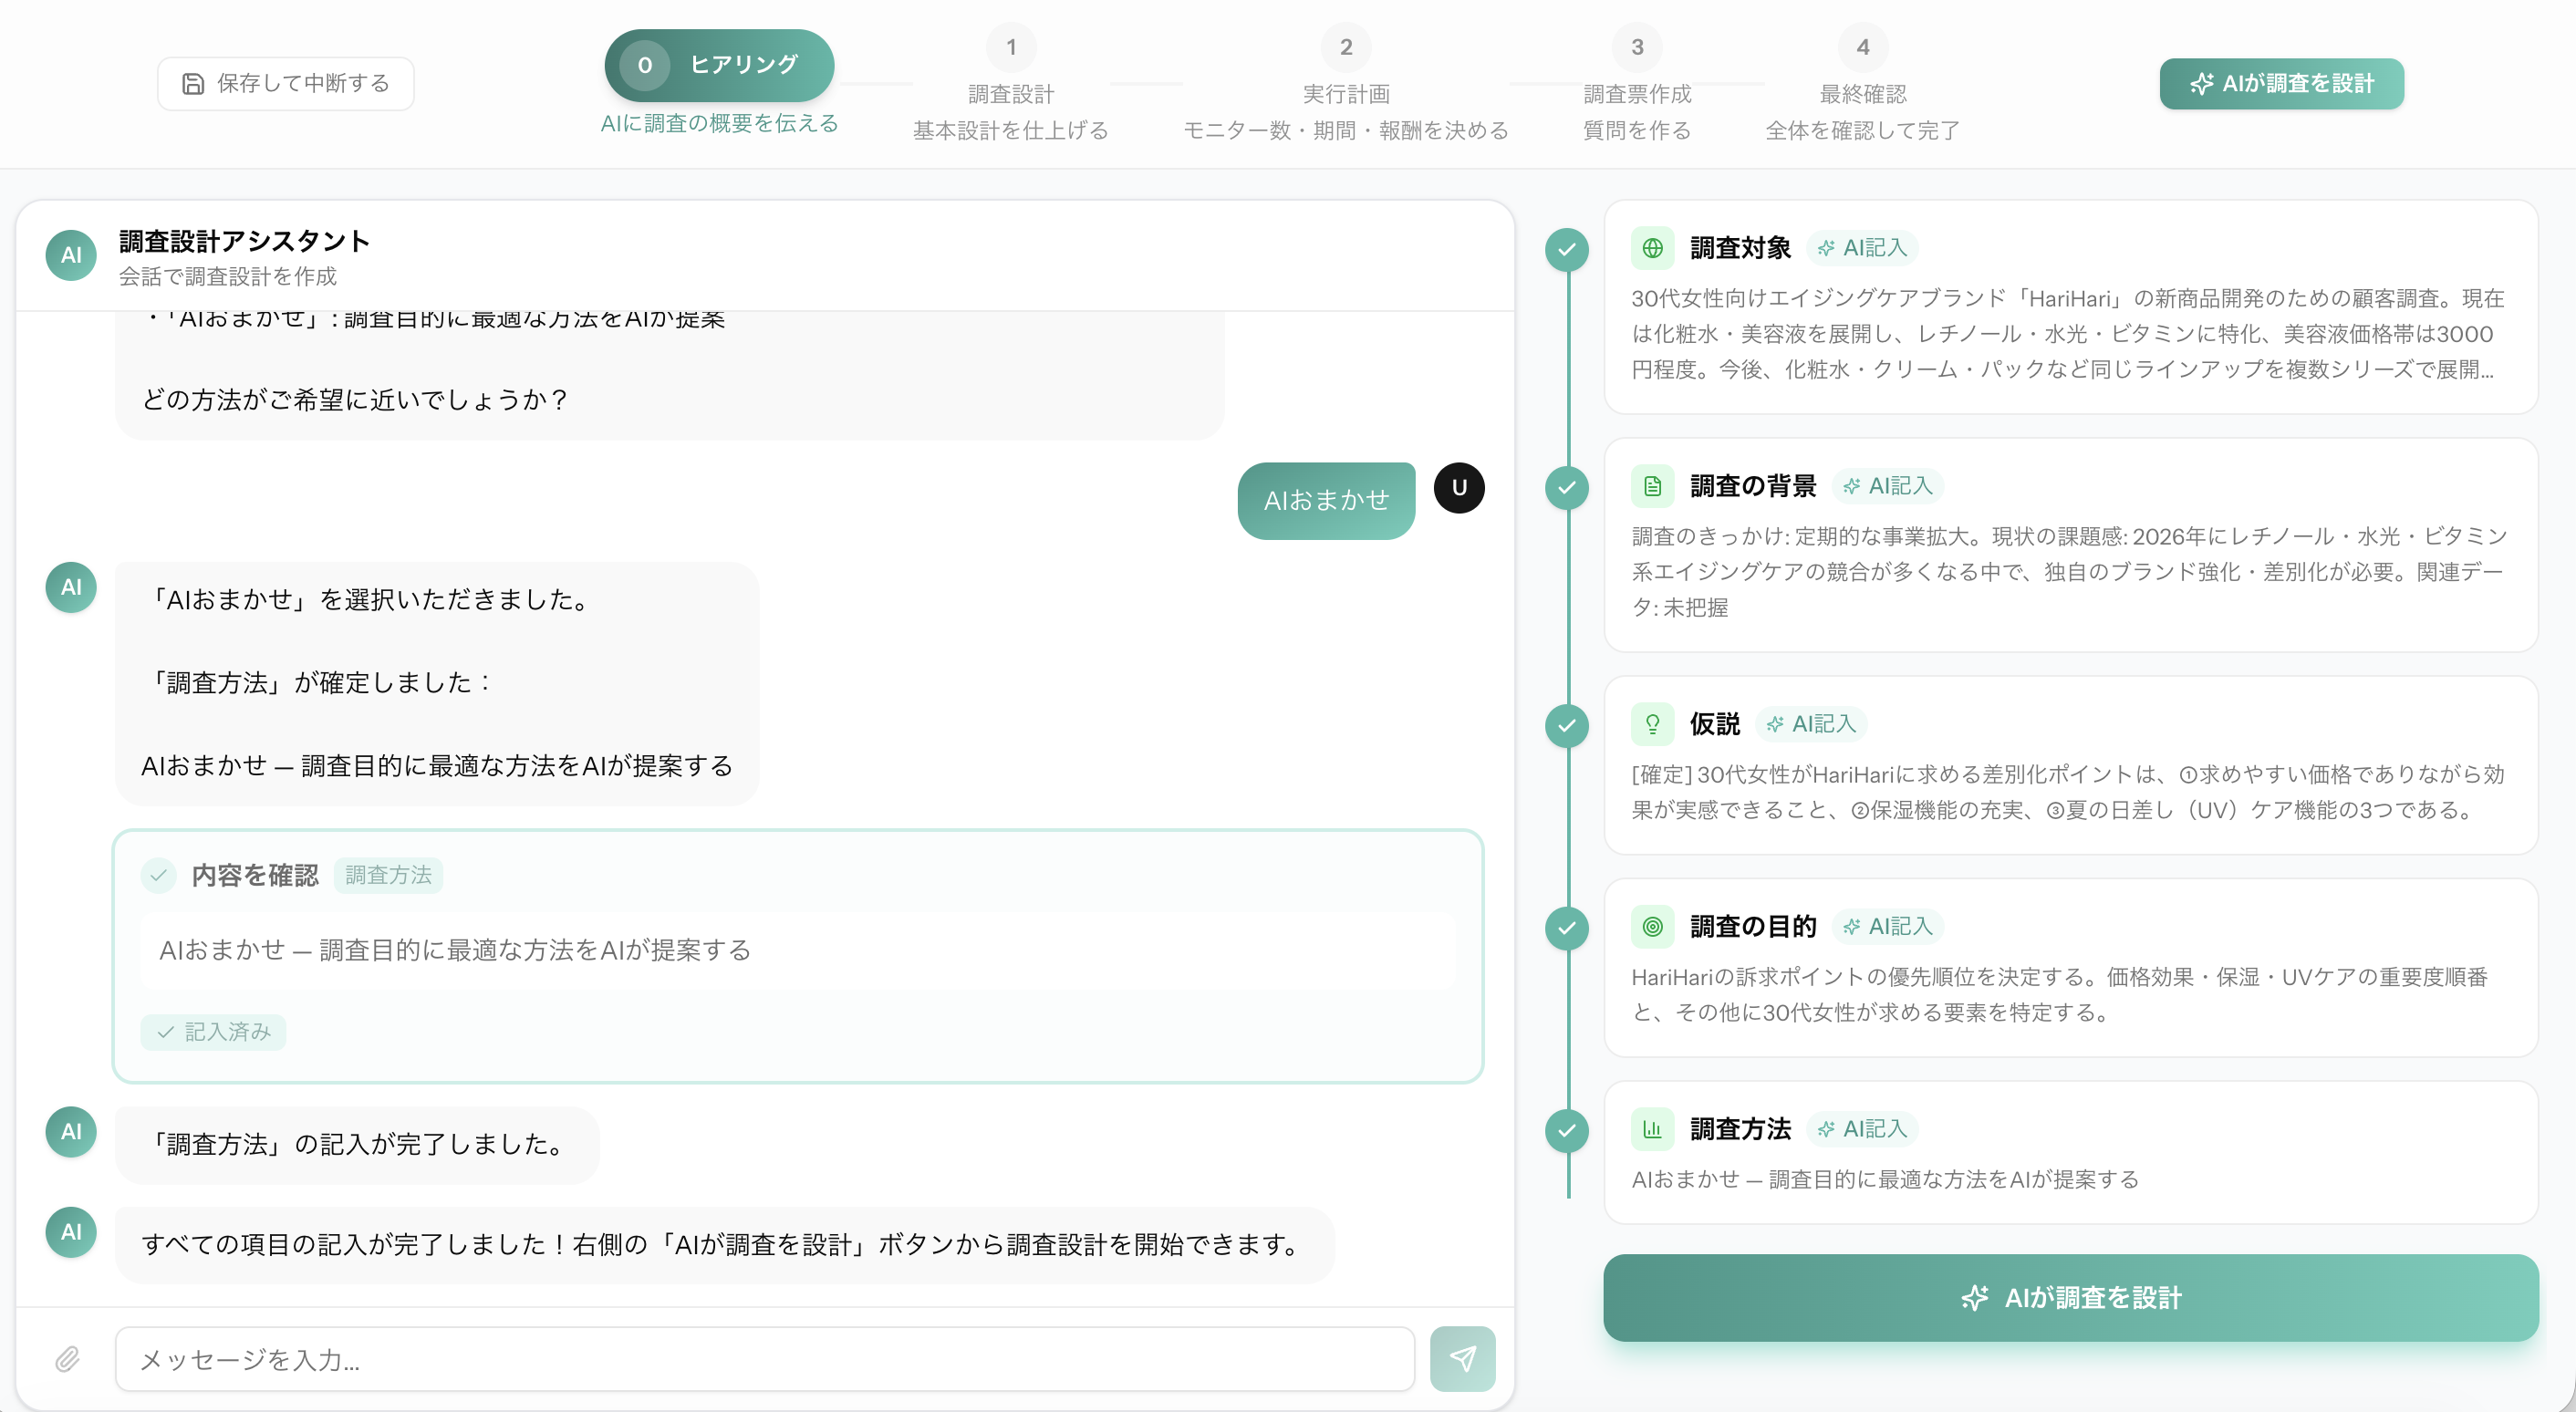Click the AI avatar beside 記入が完了しました message
2576x1412 pixels.
point(71,1131)
